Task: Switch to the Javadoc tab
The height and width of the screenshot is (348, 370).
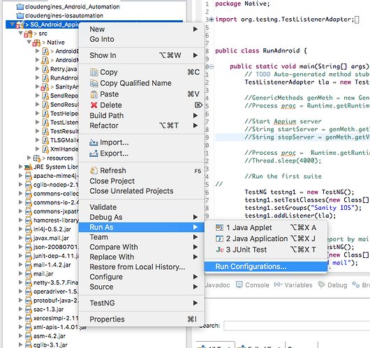Action: [x=217, y=285]
